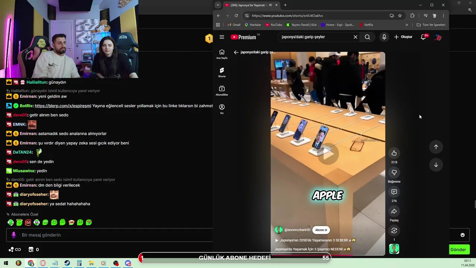
Task: Click the Chrome address bar URL
Action: click(287, 16)
